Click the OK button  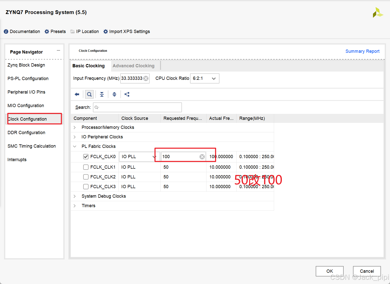coord(330,271)
